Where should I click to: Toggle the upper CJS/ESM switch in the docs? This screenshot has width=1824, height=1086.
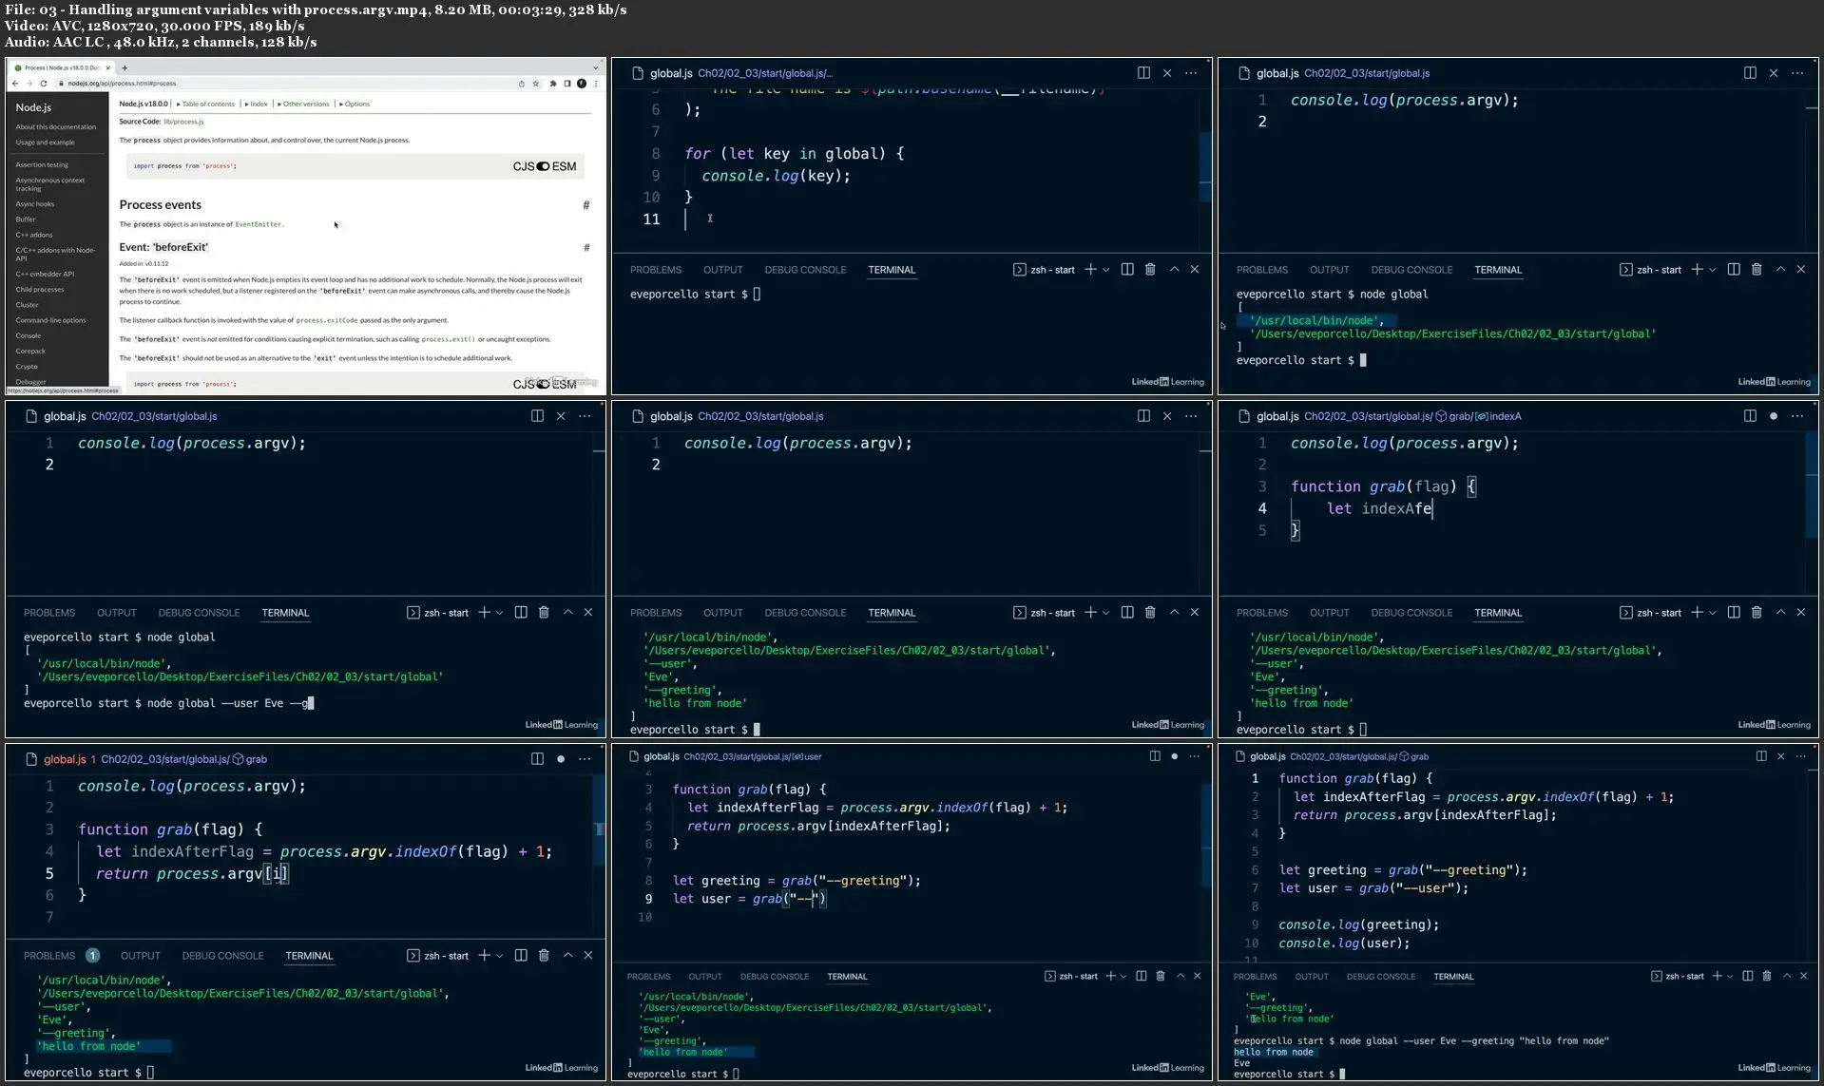[544, 166]
